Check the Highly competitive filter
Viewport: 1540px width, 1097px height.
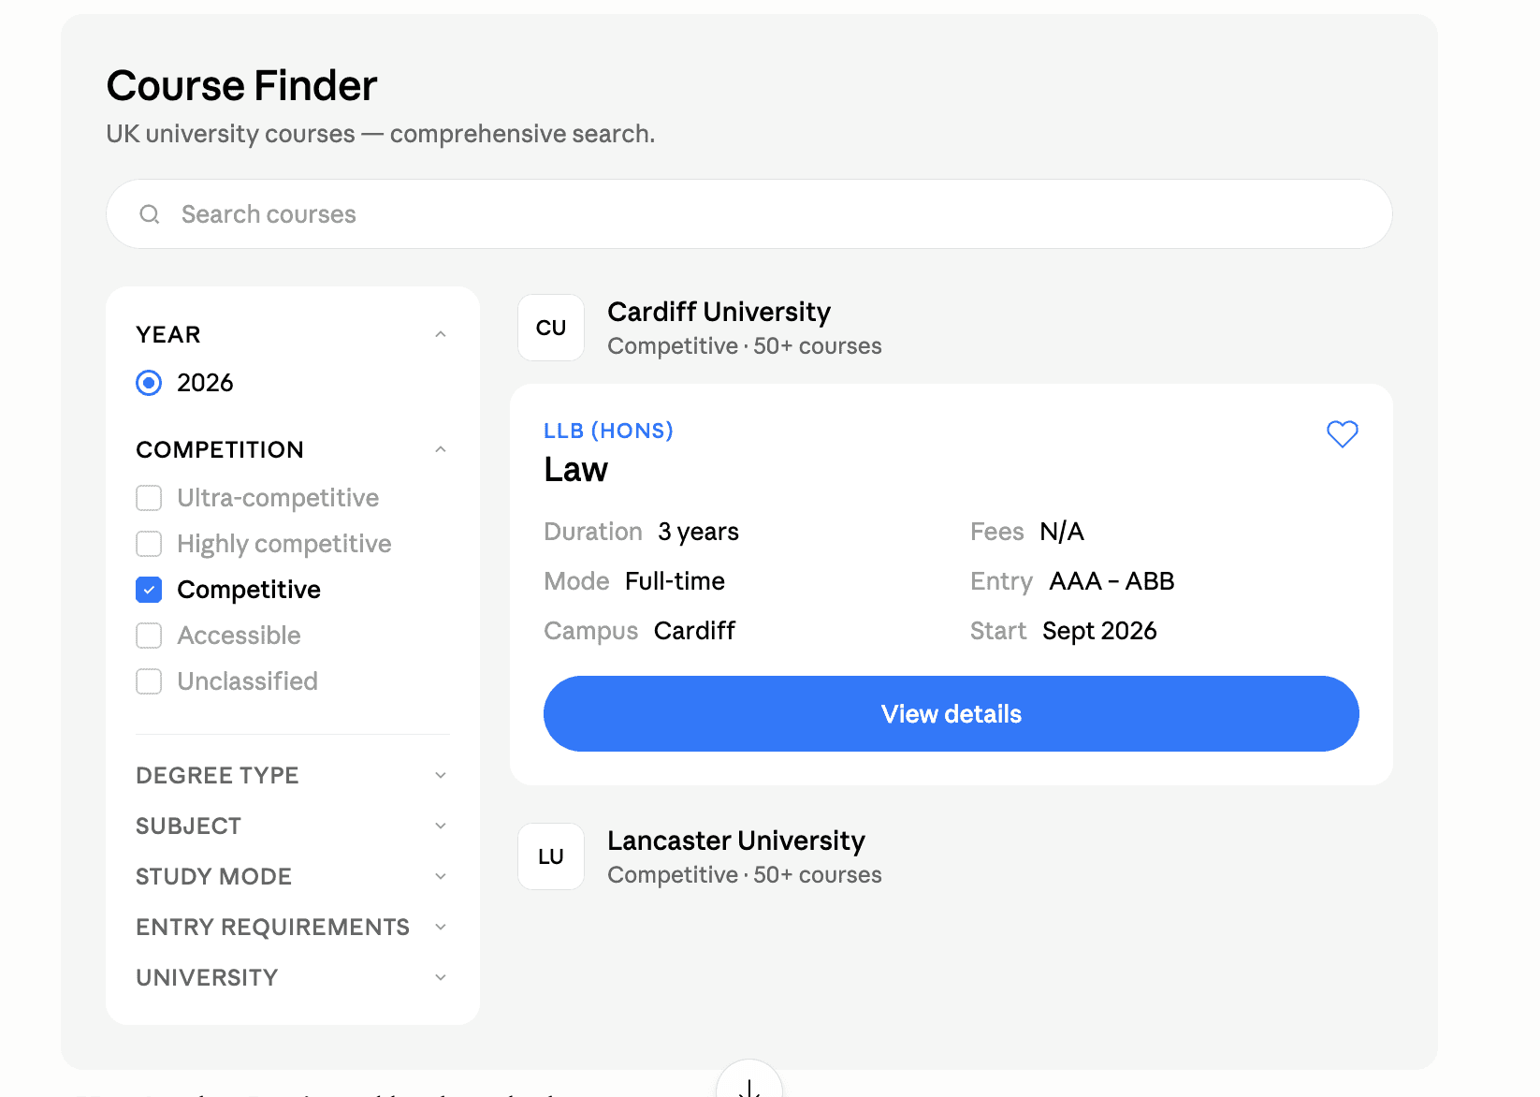[149, 544]
